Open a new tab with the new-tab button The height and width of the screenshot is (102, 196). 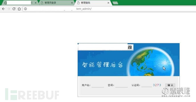(115, 3)
